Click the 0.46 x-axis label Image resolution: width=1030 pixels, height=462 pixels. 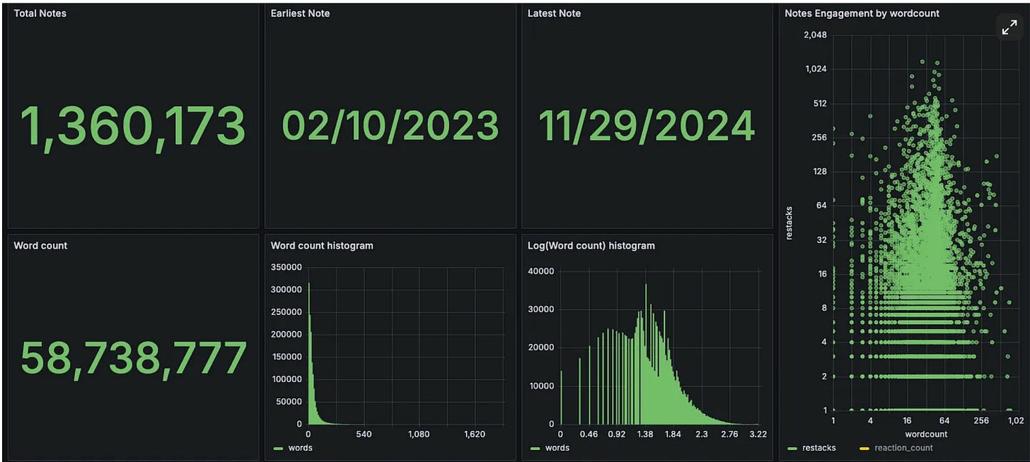click(x=589, y=434)
